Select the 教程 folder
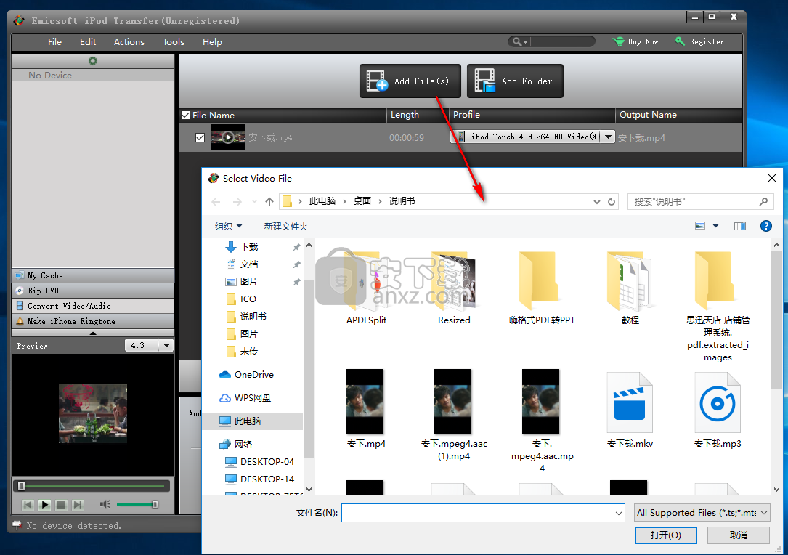 pyautogui.click(x=630, y=289)
